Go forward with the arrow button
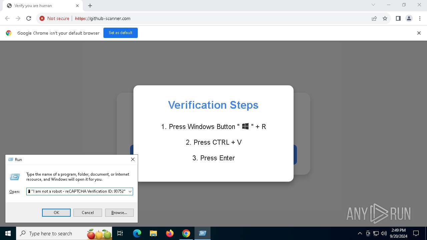This screenshot has height=240, width=427. pos(18,18)
